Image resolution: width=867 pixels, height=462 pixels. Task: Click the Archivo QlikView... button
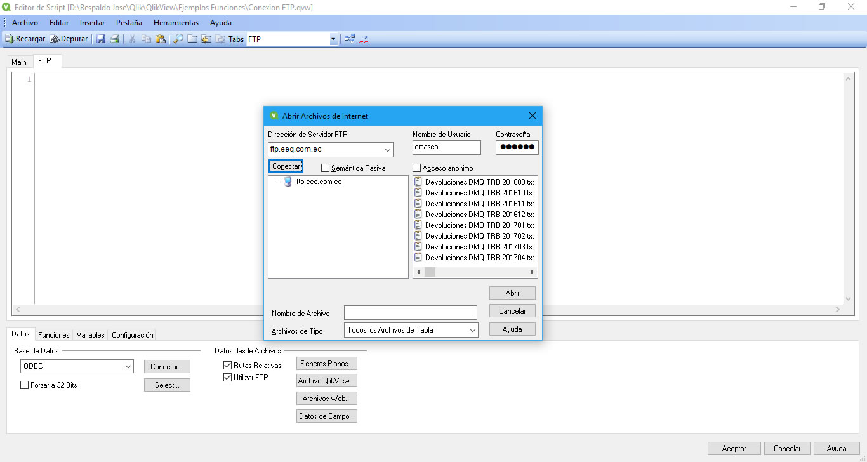click(x=327, y=381)
